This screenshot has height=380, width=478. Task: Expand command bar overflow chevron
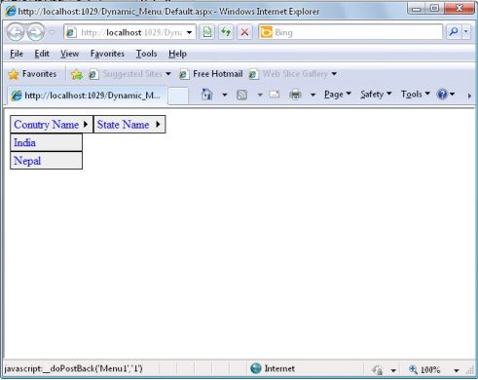[x=469, y=95]
